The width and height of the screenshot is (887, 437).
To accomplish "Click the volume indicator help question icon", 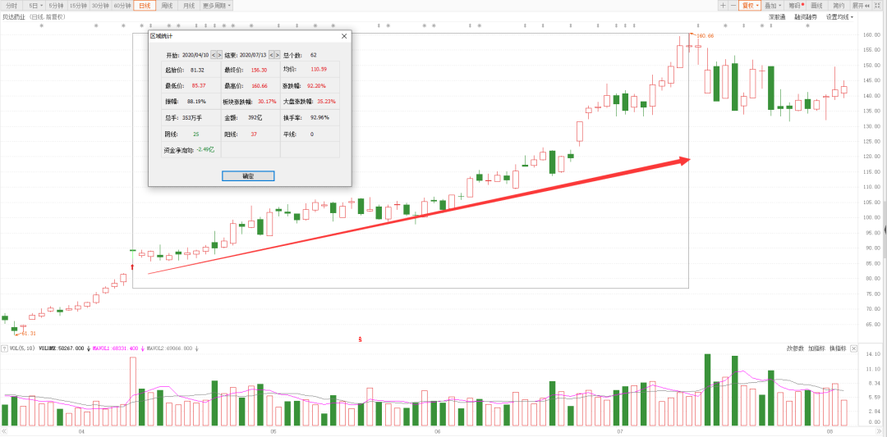I will click(3, 348).
